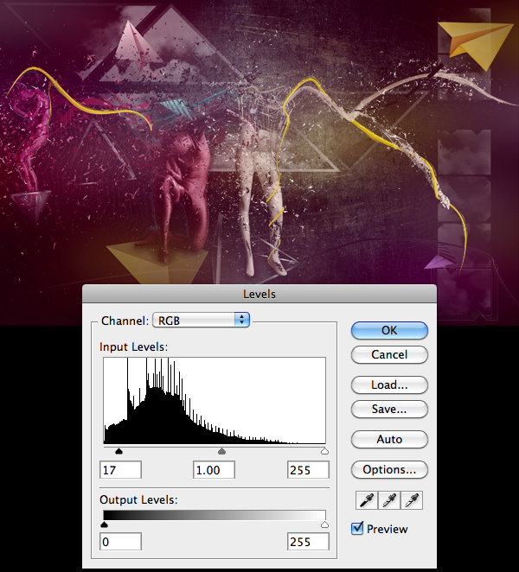Viewport: 519px width, 572px height.
Task: Click OK in Levels dialog
Action: (389, 331)
